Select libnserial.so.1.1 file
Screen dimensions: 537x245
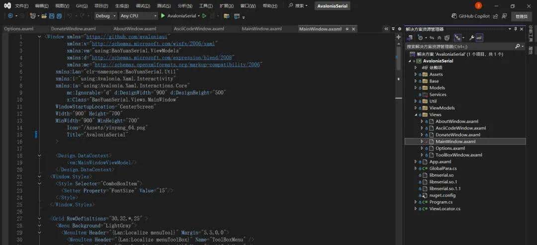click(445, 189)
